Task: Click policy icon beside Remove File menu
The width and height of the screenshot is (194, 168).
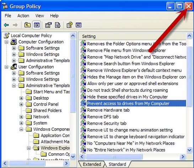Action: tap(83, 50)
